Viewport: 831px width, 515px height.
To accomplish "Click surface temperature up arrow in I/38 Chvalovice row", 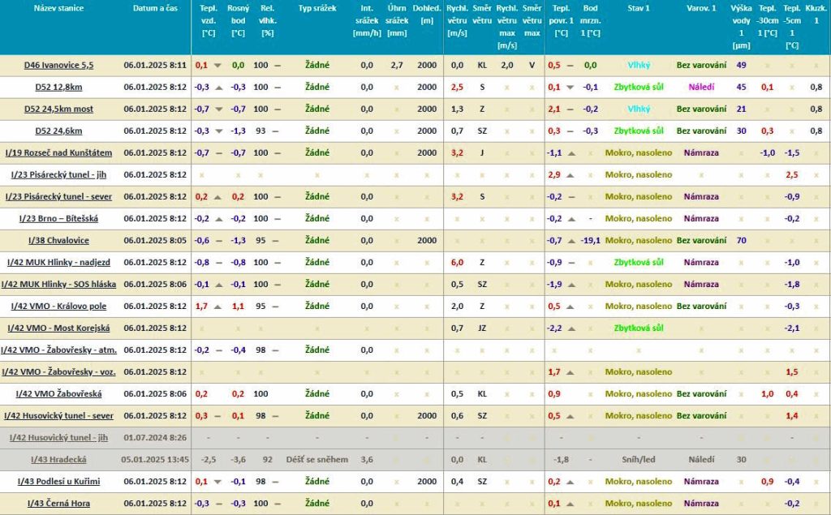I will [x=570, y=241].
